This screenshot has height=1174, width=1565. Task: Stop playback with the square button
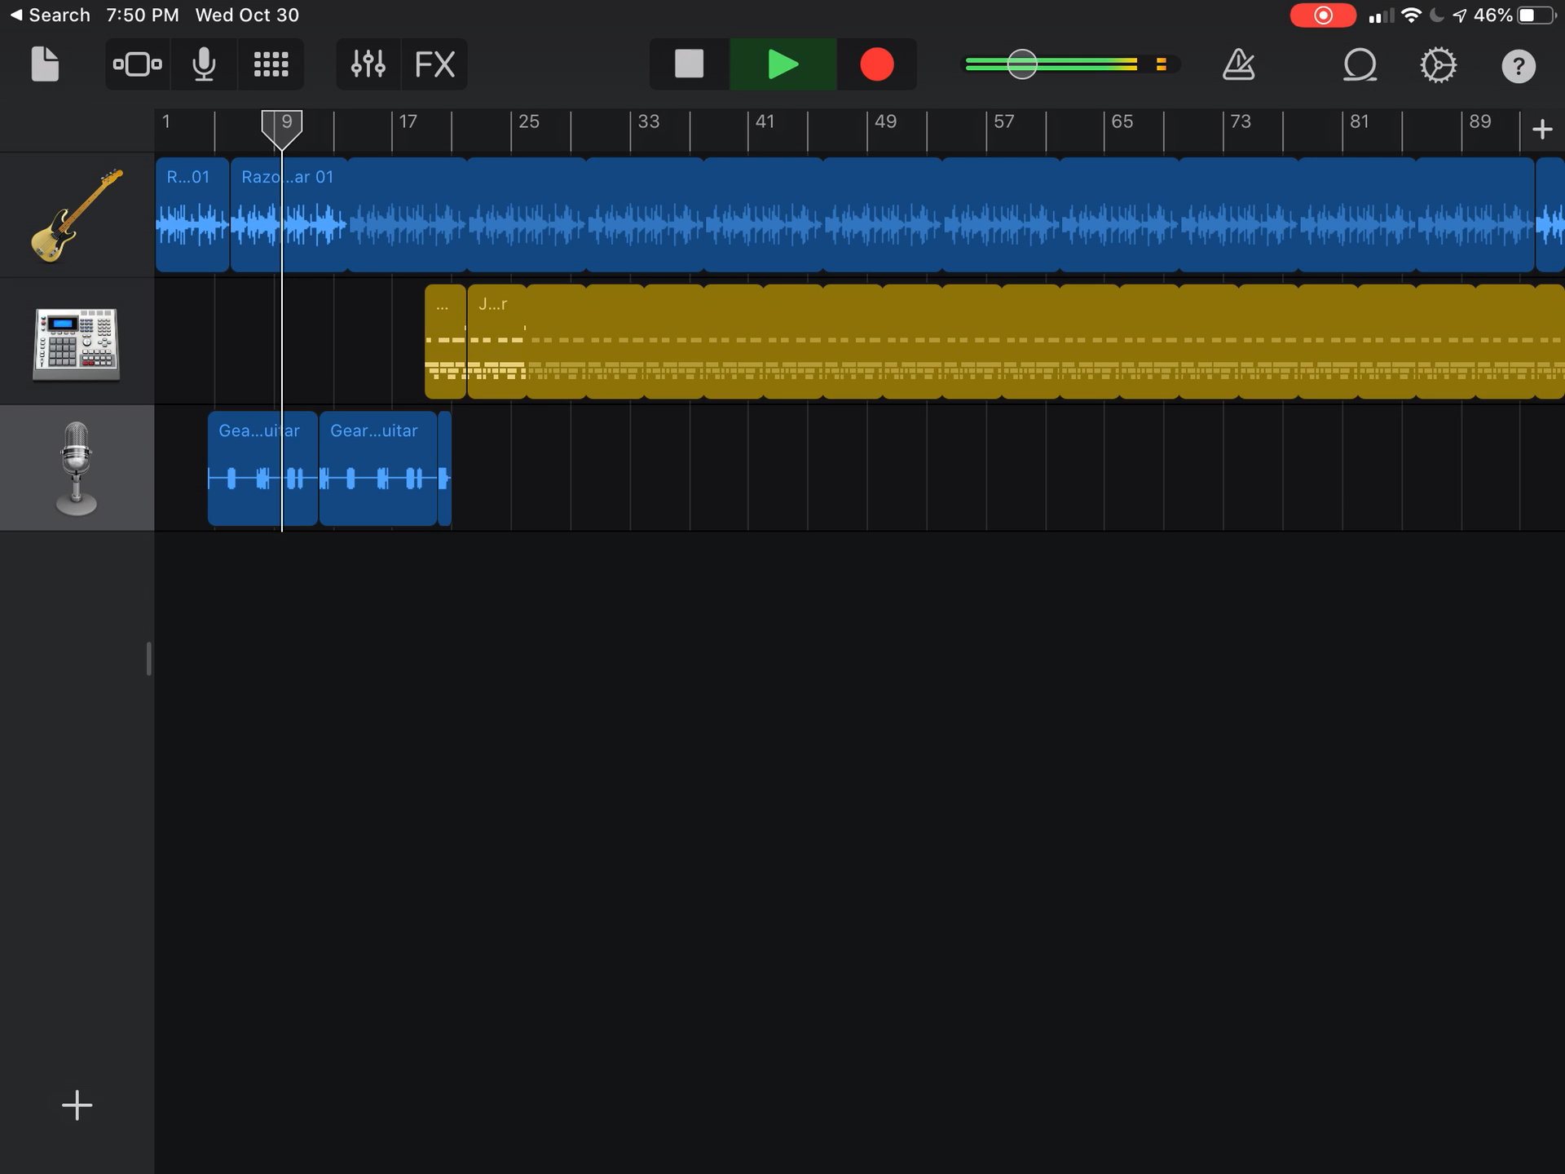(689, 64)
